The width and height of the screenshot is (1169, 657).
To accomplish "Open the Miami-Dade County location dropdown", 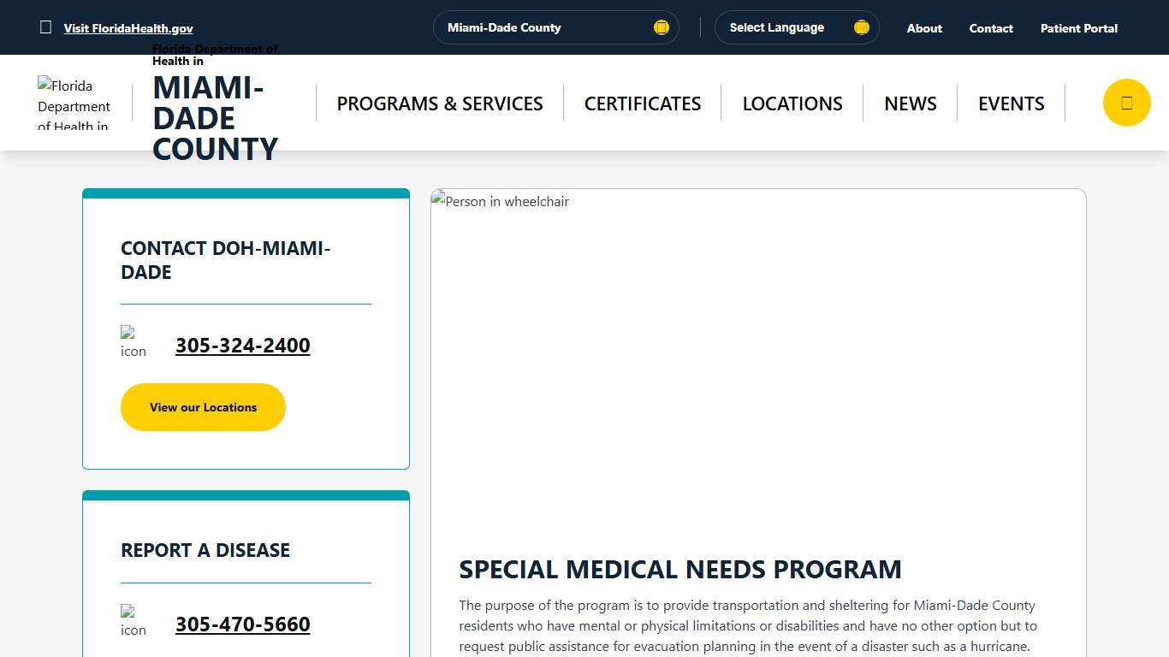I will [555, 27].
